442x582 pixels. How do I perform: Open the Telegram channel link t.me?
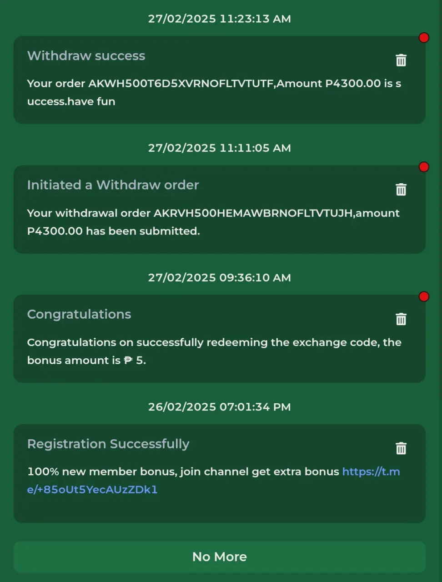(214, 481)
